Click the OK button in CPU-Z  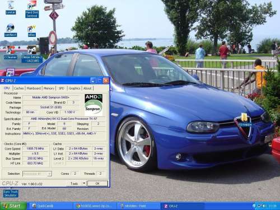[97, 184]
